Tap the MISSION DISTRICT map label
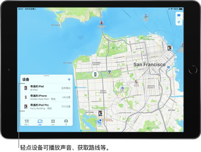This screenshot has height=152, width=201. 151,87
